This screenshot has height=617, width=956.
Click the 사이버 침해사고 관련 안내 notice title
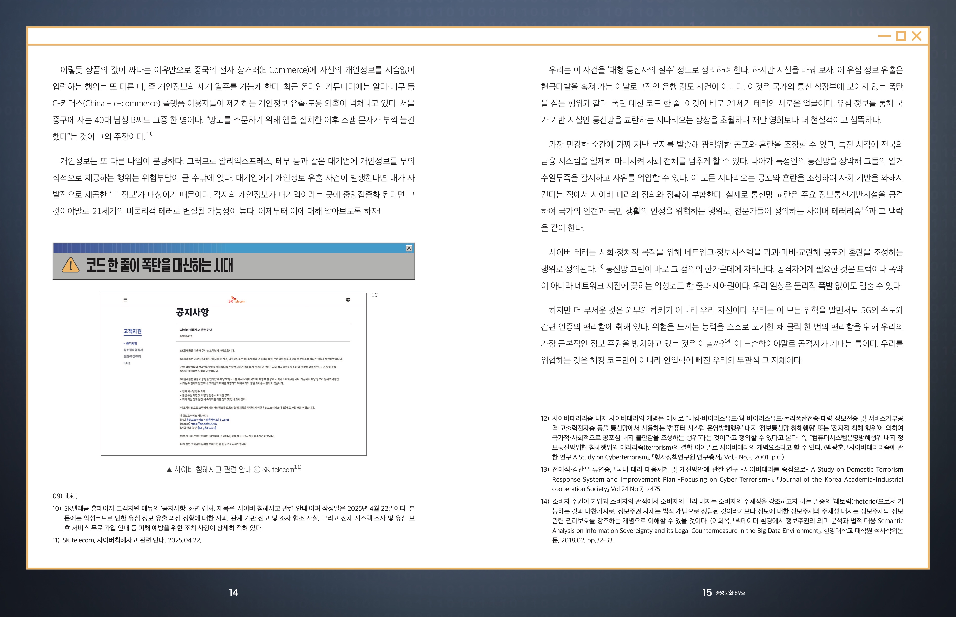click(196, 330)
